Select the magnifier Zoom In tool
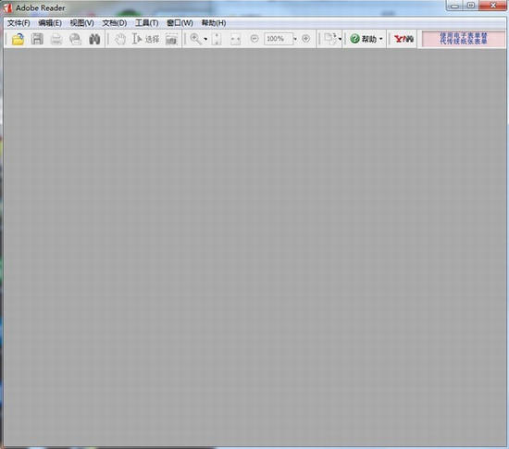 tap(196, 39)
